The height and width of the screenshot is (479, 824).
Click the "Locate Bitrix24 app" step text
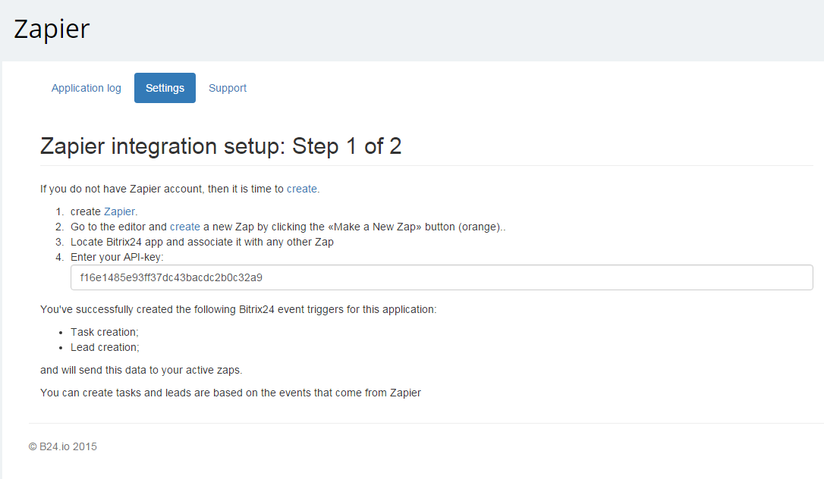[202, 242]
